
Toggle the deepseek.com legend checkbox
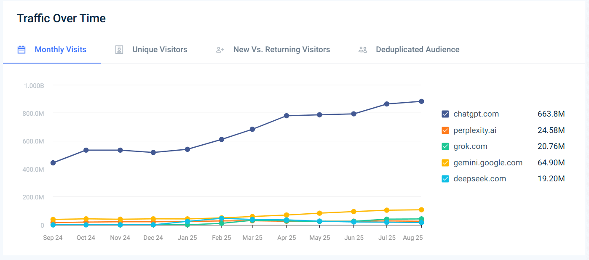pyautogui.click(x=445, y=179)
